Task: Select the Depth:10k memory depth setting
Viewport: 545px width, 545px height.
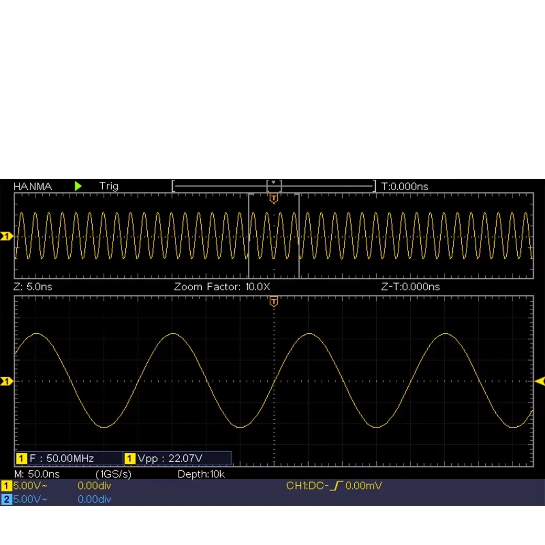Action: click(x=201, y=474)
